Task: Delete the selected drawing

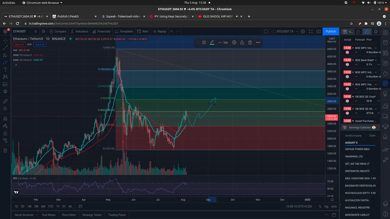Action: (250, 43)
